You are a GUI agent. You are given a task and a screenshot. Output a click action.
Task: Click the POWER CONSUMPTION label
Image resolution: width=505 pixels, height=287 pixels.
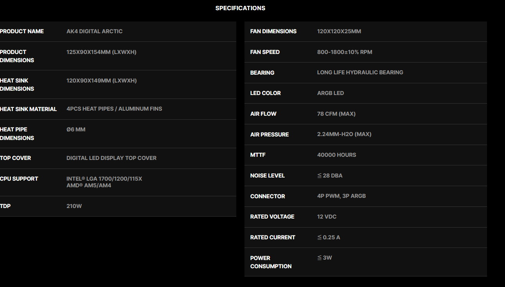tap(271, 262)
